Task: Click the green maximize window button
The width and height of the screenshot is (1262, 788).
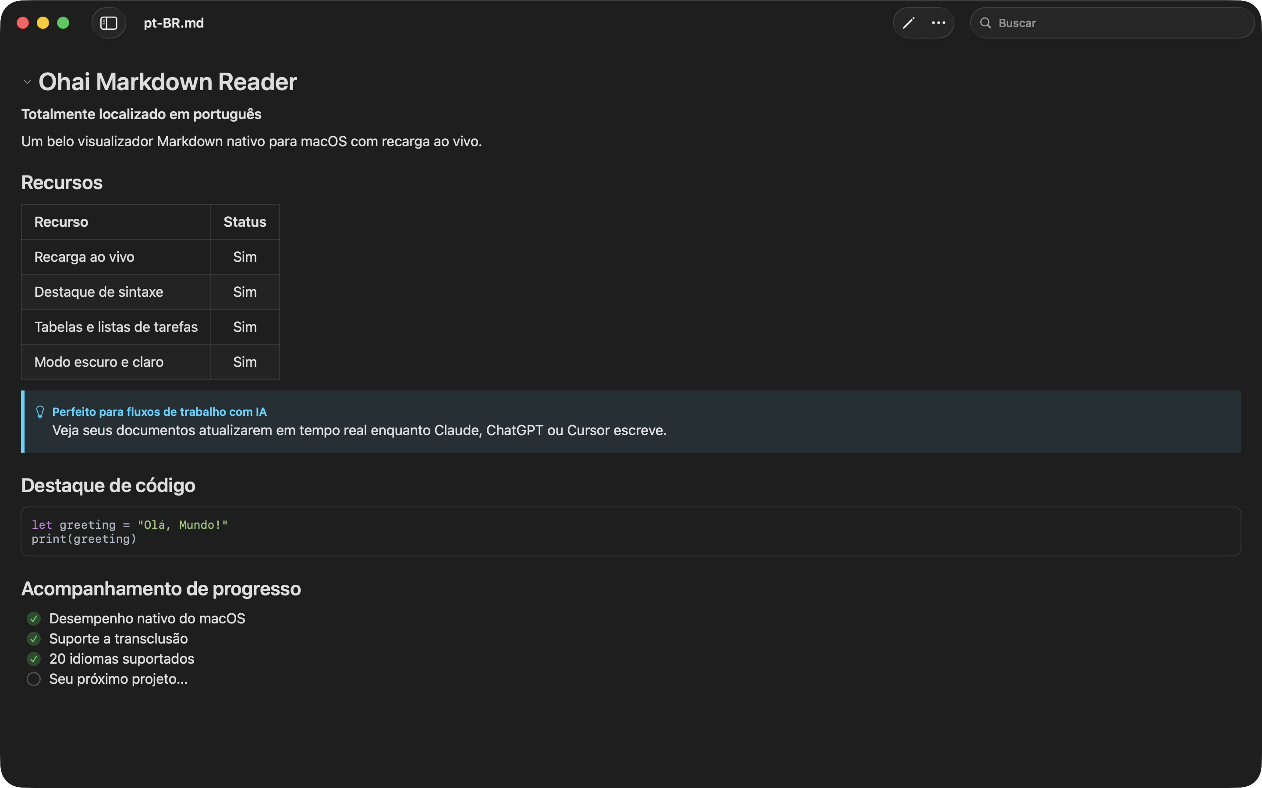Action: point(63,23)
